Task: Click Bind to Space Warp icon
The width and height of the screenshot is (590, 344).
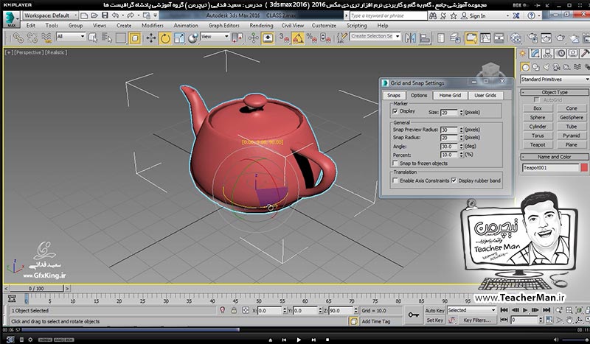Action: 46,38
